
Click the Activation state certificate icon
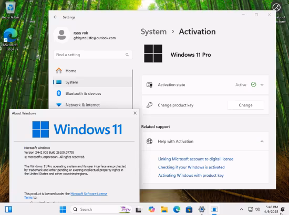click(149, 85)
